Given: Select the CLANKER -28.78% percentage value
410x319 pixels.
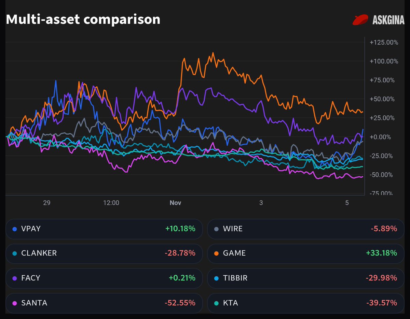Looking at the screenshot, I should 180,253.
